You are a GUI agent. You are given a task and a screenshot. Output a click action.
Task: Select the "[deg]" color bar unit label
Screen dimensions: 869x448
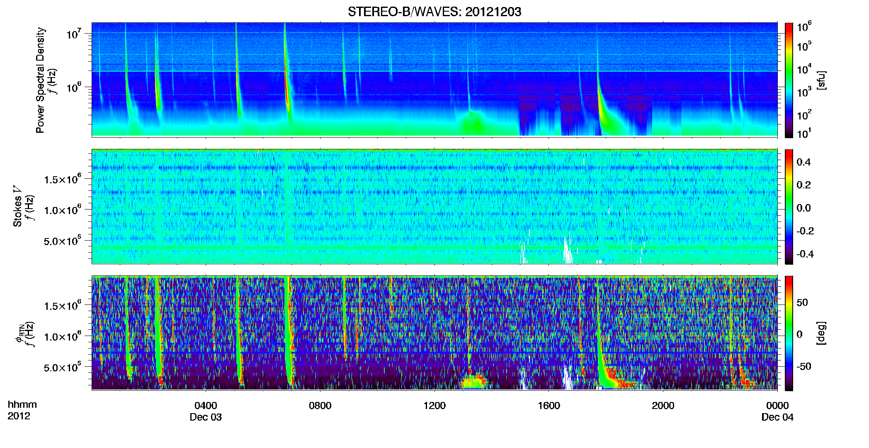pyautogui.click(x=821, y=333)
